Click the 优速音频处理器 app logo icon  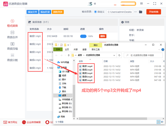click(x=5, y=4)
